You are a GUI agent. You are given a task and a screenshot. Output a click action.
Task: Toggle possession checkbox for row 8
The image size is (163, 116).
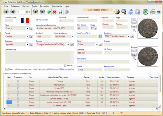[x=18, y=106]
